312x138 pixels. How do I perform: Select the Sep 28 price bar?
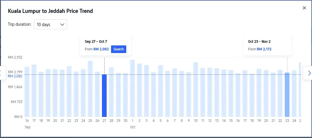point(111,92)
